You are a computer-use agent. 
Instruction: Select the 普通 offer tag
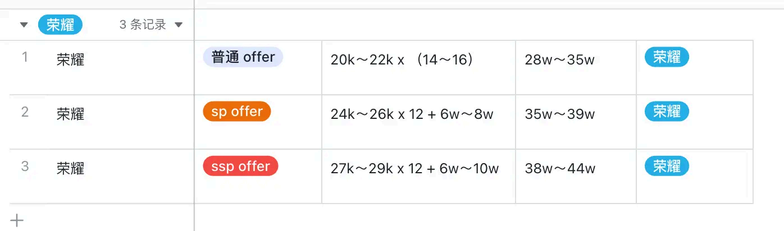coord(243,57)
